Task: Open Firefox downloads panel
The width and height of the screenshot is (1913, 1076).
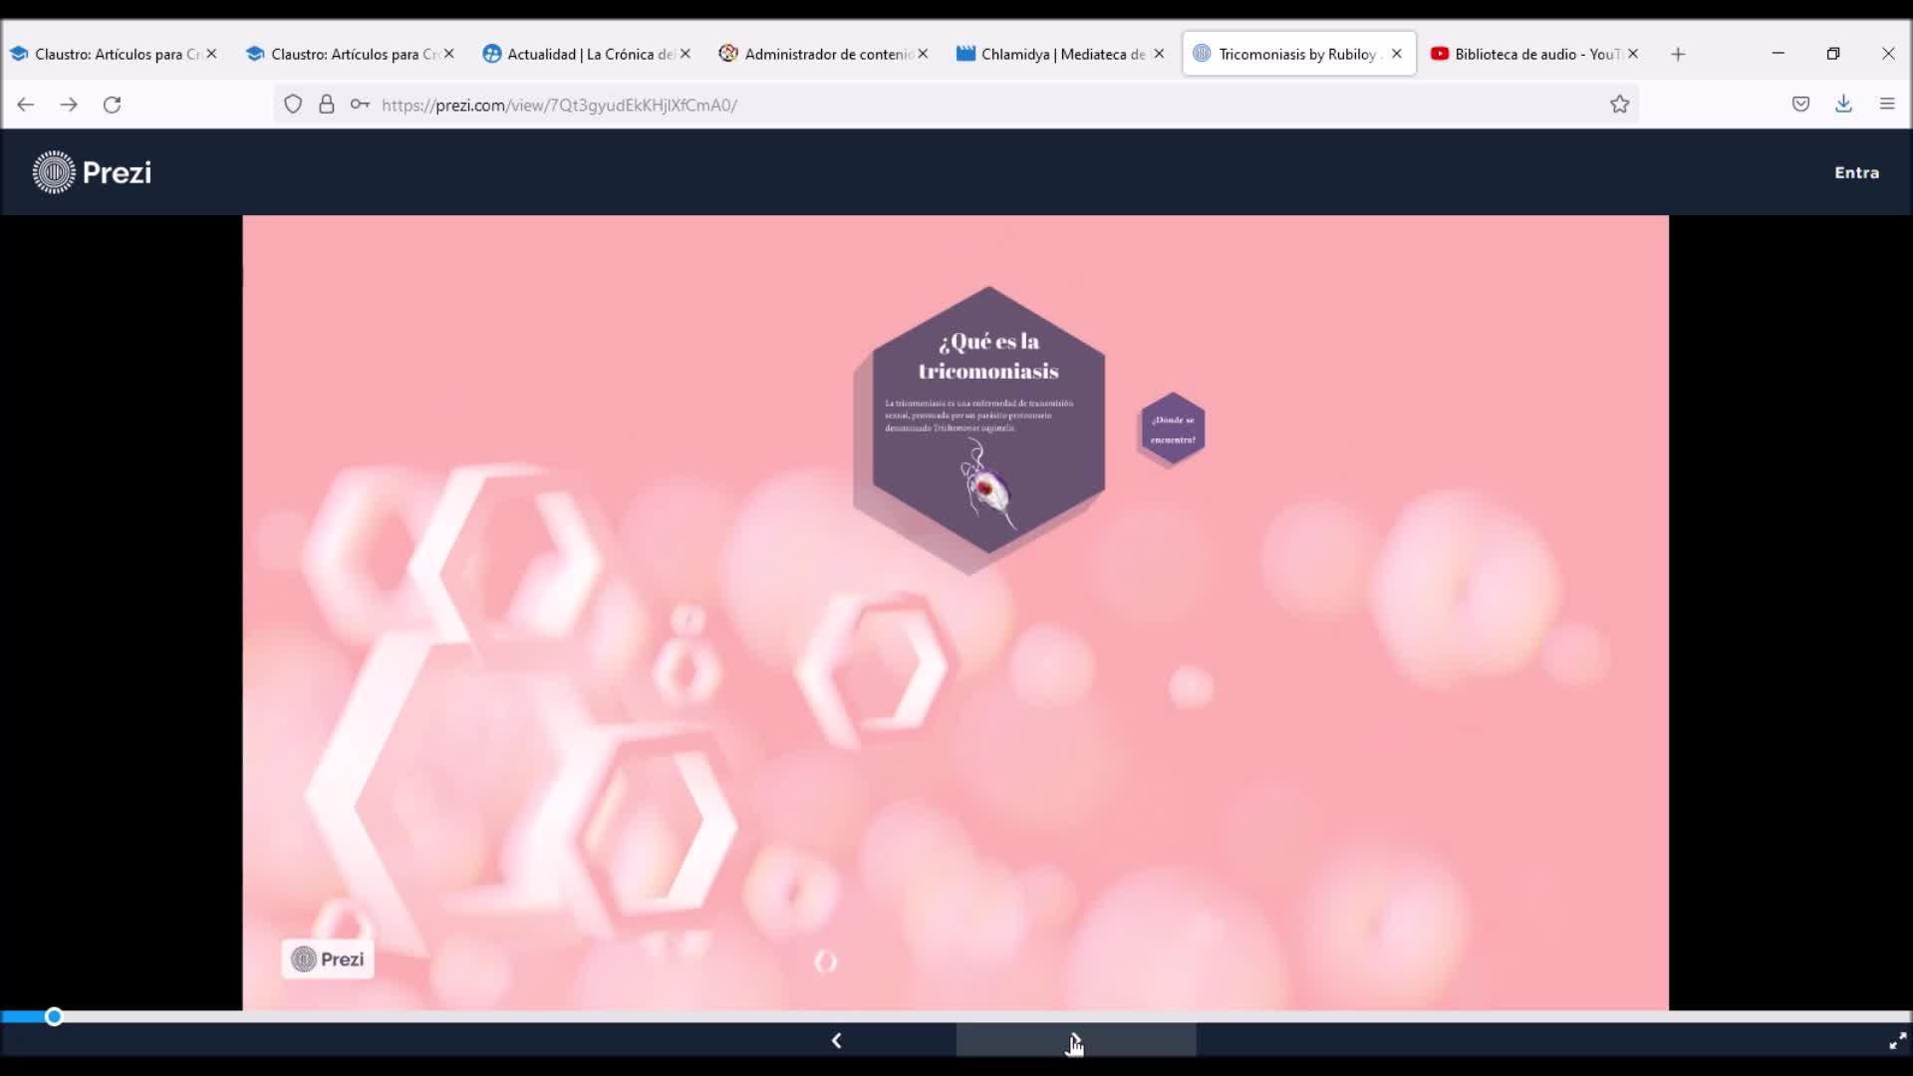Action: point(1843,104)
